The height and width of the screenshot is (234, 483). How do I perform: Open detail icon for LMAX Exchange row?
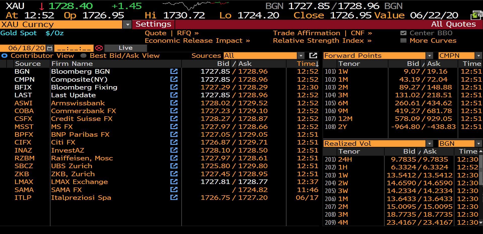tap(174, 182)
